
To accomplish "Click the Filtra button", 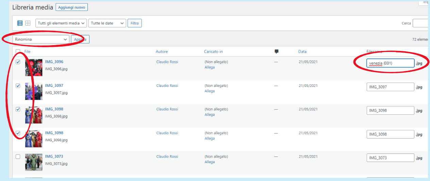I will click(x=135, y=23).
